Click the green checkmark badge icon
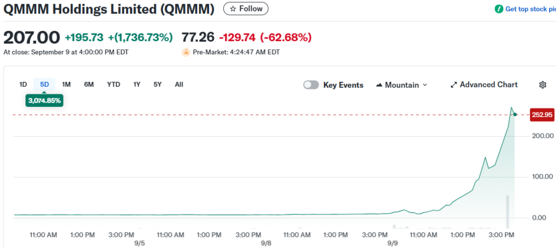This screenshot has height=248, width=556. (x=498, y=9)
